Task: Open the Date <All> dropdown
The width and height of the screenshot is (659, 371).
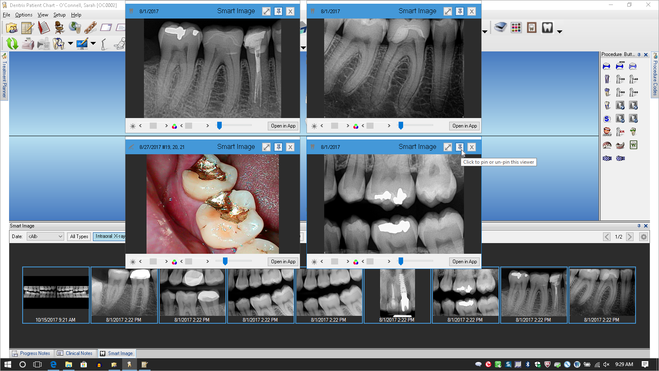Action: coord(45,236)
